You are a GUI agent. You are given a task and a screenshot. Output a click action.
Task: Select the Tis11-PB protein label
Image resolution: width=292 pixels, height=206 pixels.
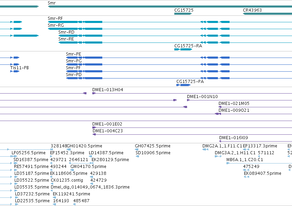pyautogui.click(x=20, y=68)
